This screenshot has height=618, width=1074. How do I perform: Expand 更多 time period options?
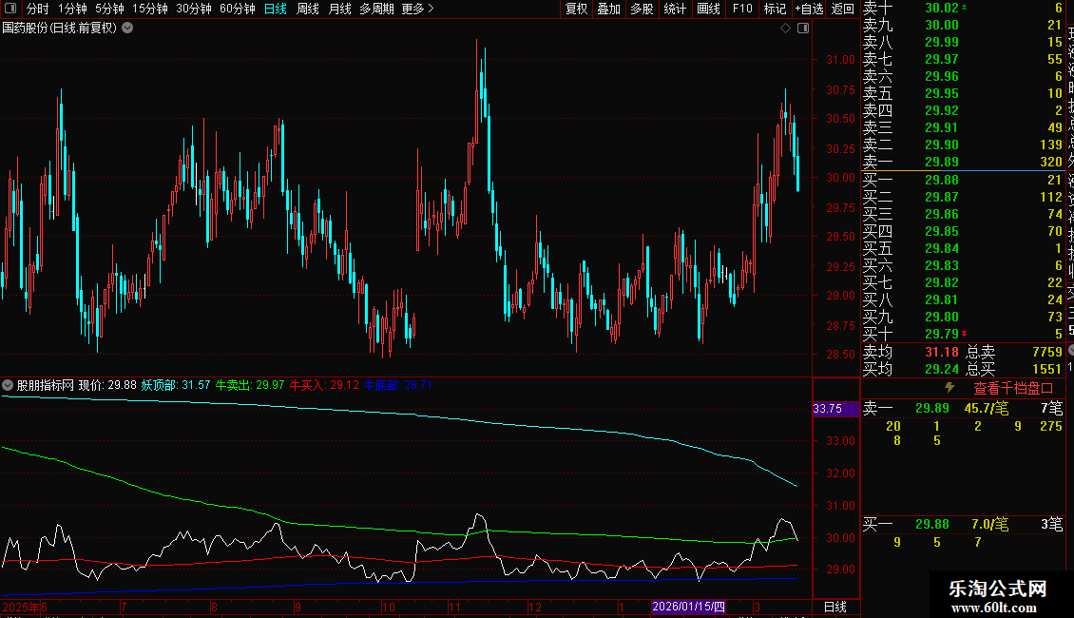(x=417, y=9)
